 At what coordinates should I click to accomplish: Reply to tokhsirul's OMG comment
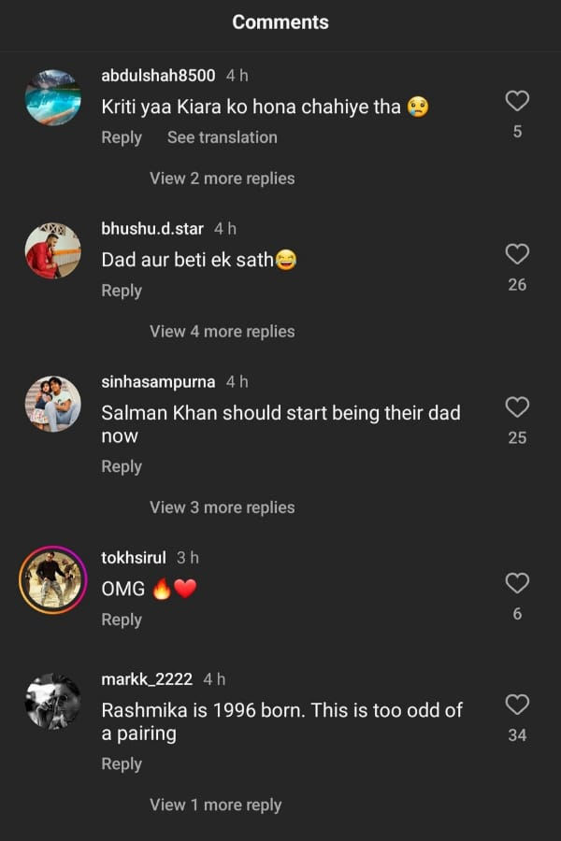122,619
